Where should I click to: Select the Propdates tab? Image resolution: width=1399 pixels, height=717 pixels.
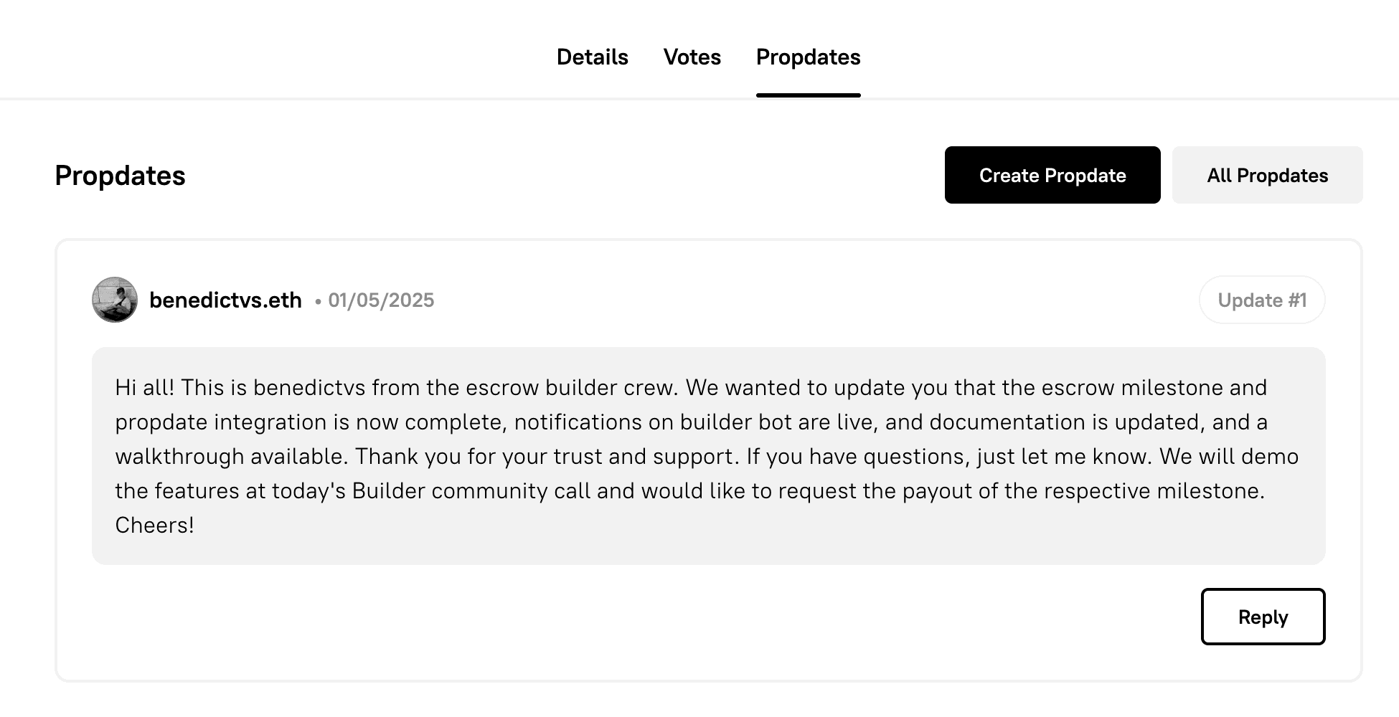click(809, 57)
